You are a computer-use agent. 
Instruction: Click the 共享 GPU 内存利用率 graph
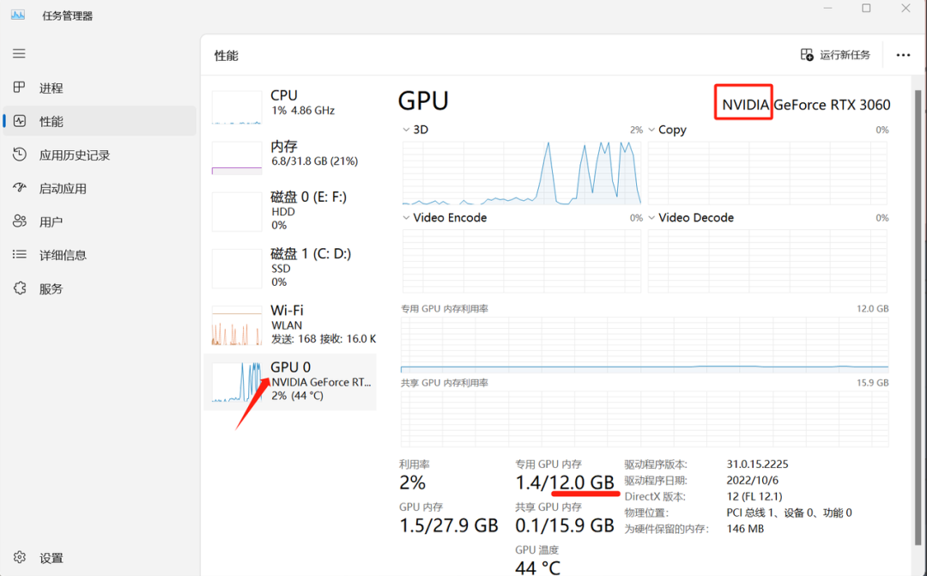click(645, 419)
